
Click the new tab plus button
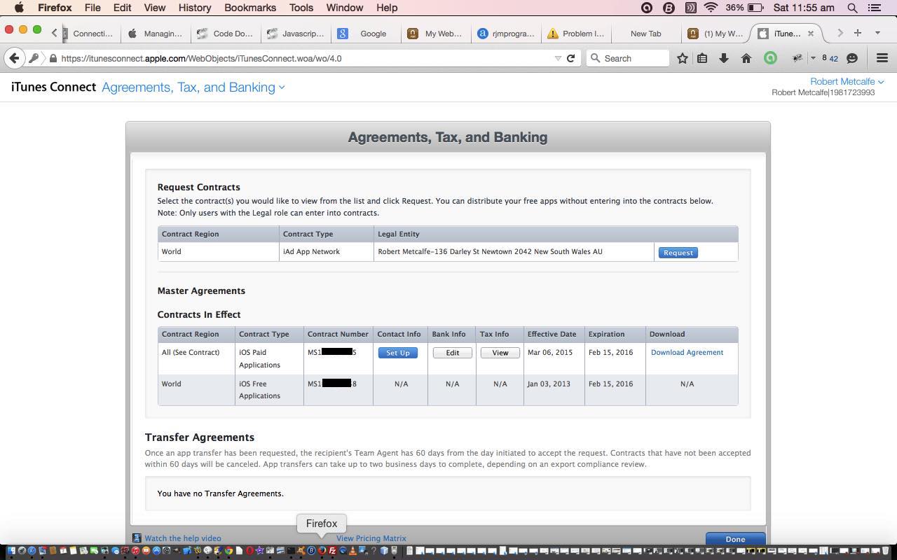tap(857, 33)
